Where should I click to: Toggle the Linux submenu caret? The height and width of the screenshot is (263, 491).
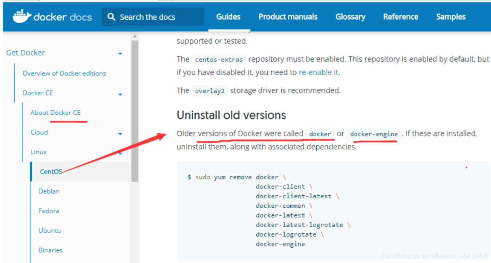120,153
